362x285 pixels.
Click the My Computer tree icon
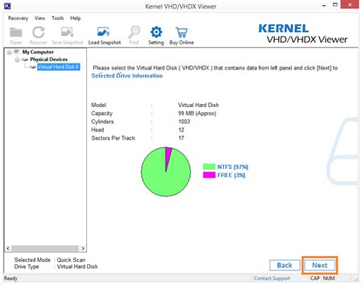16,52
